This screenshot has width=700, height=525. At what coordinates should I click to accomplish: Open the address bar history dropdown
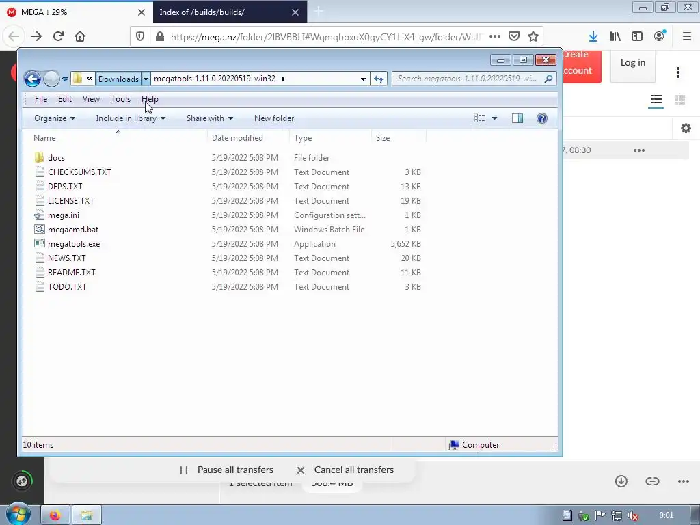(x=363, y=79)
